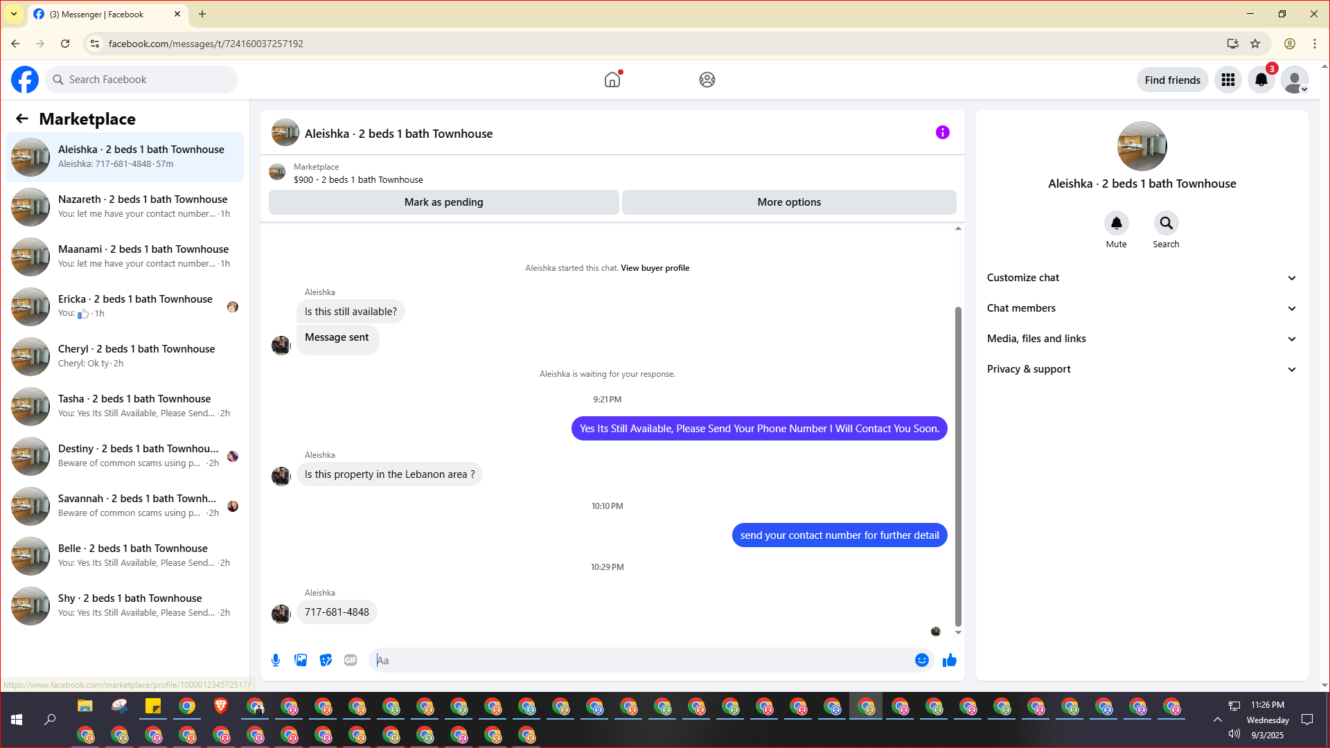Open conversation information purple icon

943,132
